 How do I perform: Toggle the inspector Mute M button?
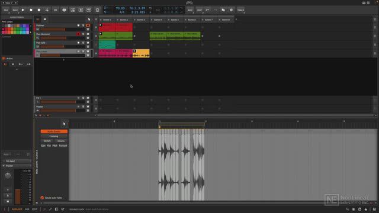point(8,201)
